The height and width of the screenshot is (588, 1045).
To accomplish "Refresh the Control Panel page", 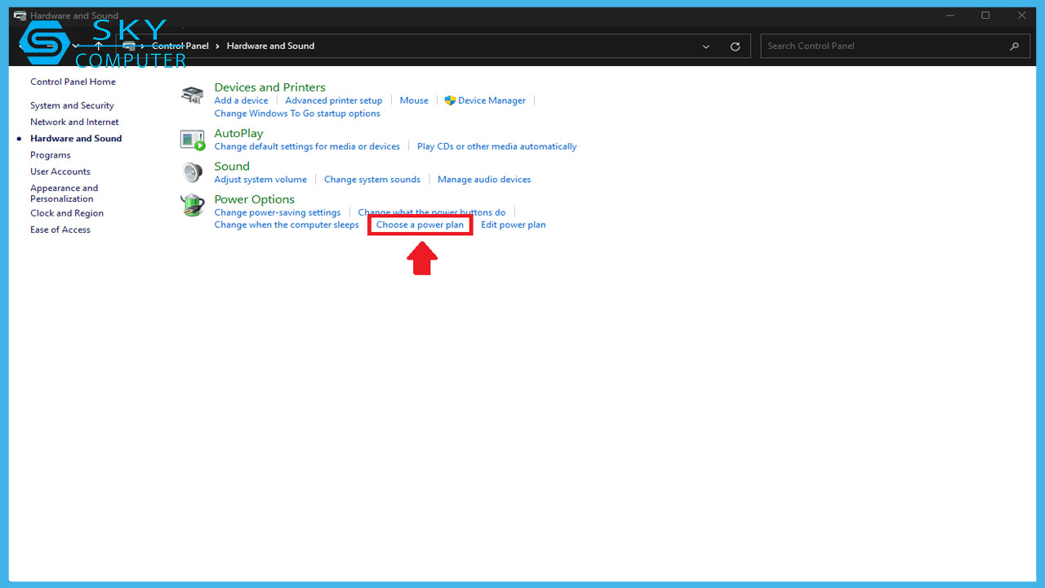I will tap(734, 46).
